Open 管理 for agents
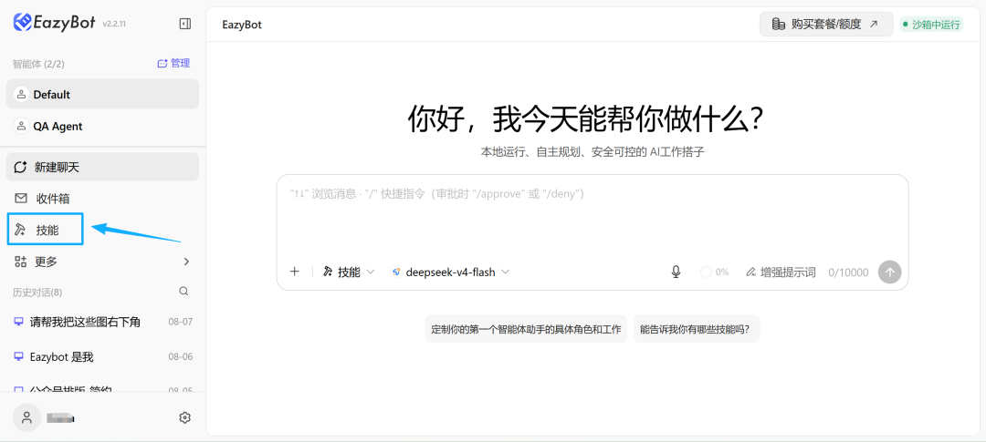 pyautogui.click(x=173, y=64)
